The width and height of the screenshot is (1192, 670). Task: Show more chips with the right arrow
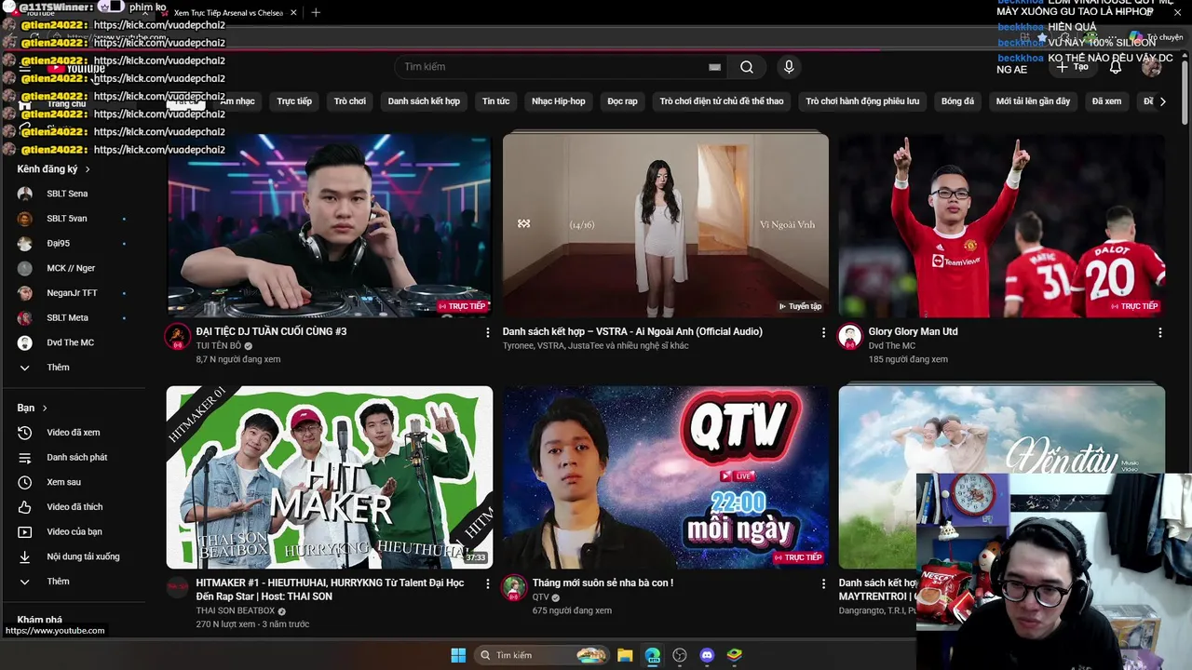tap(1162, 101)
